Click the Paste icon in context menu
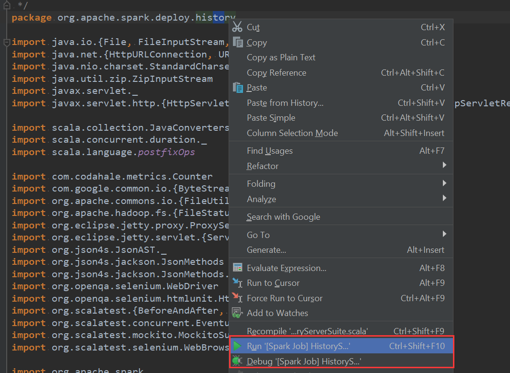This screenshot has height=373, width=510. click(237, 87)
